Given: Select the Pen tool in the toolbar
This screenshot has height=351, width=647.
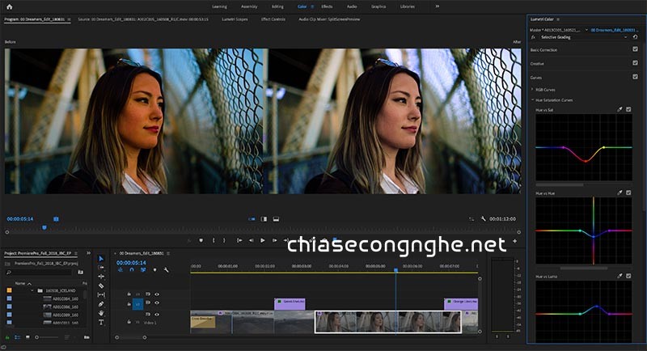Looking at the screenshot, I should point(101,303).
